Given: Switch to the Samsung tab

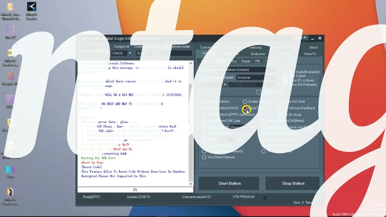Looking at the screenshot, I should 255,47.
